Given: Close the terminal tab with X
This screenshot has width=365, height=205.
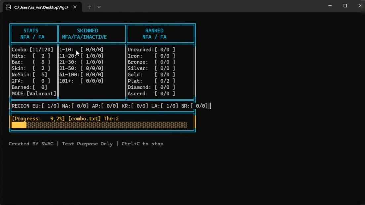Looking at the screenshot, I should click(75, 7).
